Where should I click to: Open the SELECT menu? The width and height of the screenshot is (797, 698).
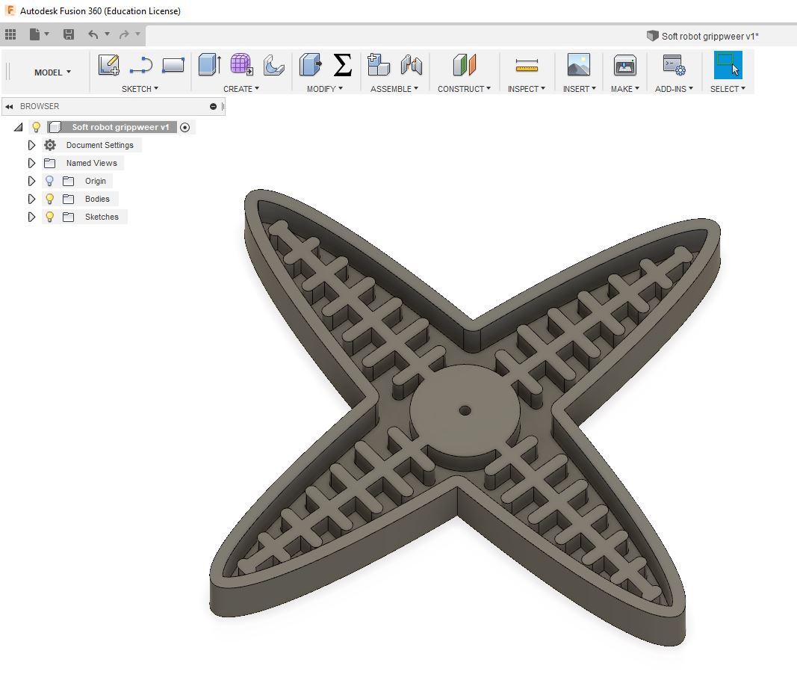pyautogui.click(x=728, y=89)
